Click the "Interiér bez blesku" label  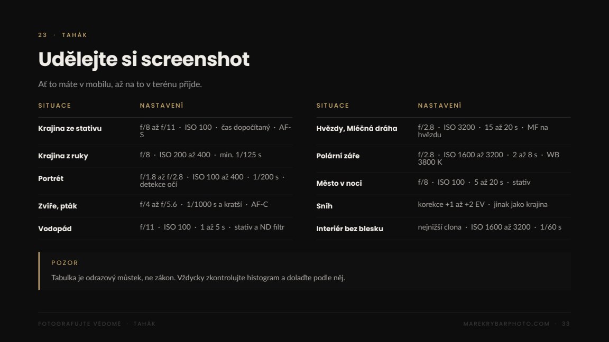click(349, 229)
